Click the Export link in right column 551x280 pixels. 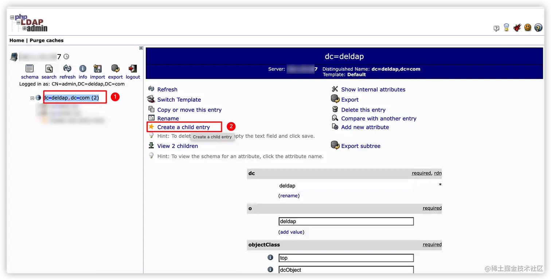350,100
